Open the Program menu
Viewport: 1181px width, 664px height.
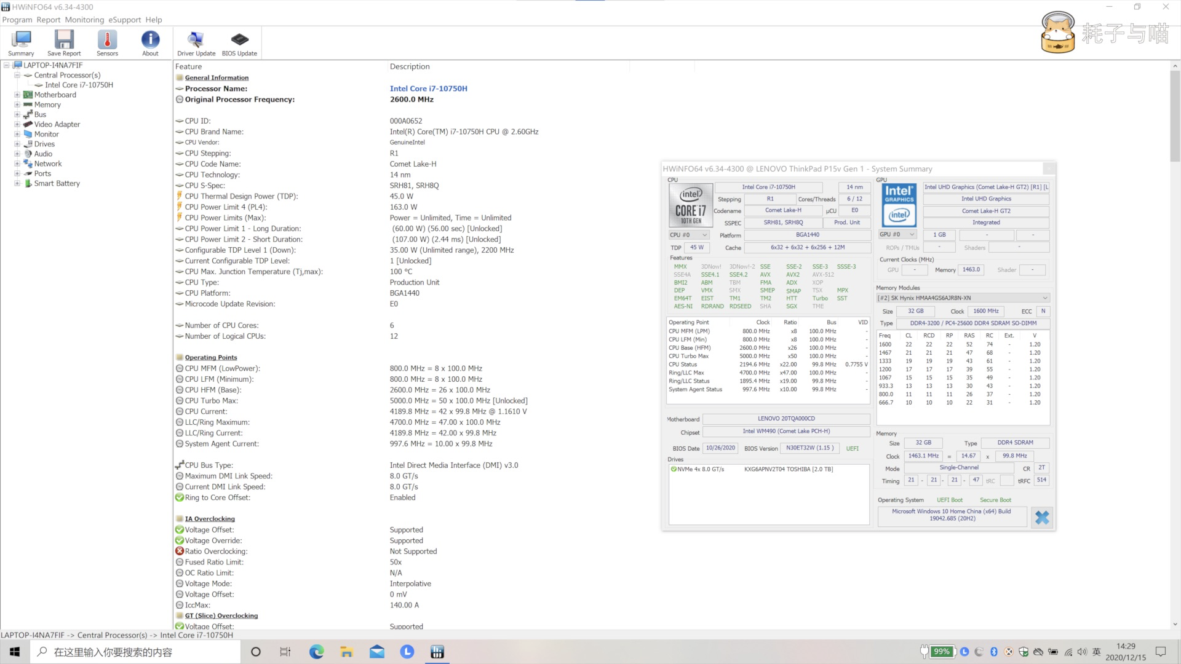pos(17,20)
